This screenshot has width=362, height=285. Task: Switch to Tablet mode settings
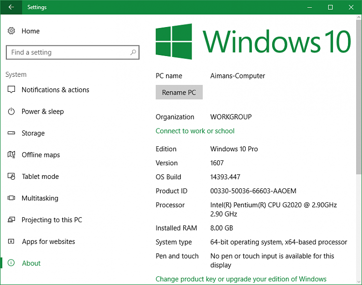pyautogui.click(x=40, y=177)
